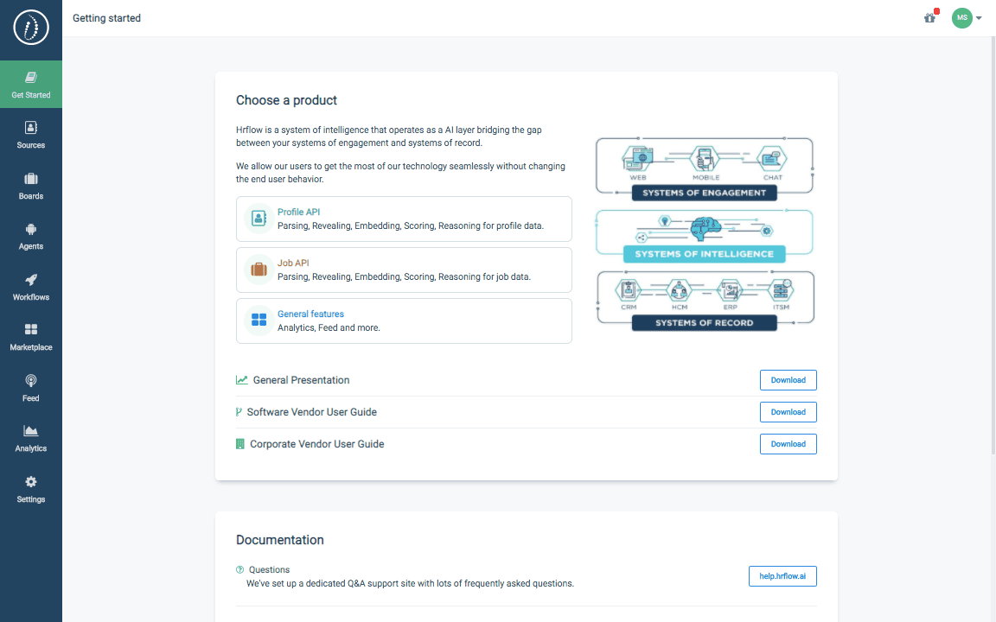Image resolution: width=996 pixels, height=622 pixels.
Task: Click the HrFlow logo at top left
Action: [30, 29]
